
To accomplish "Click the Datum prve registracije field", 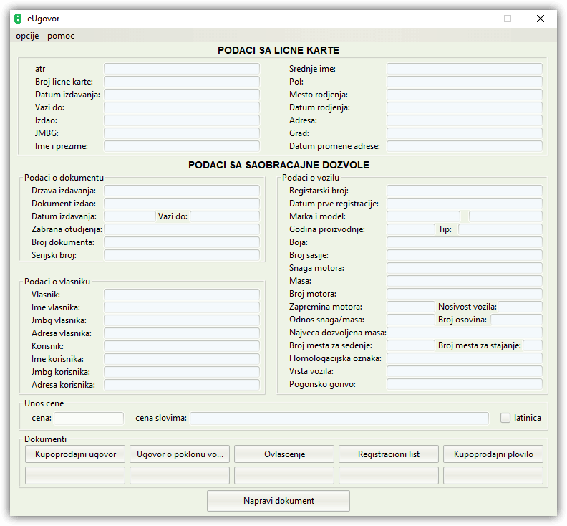I will click(465, 204).
